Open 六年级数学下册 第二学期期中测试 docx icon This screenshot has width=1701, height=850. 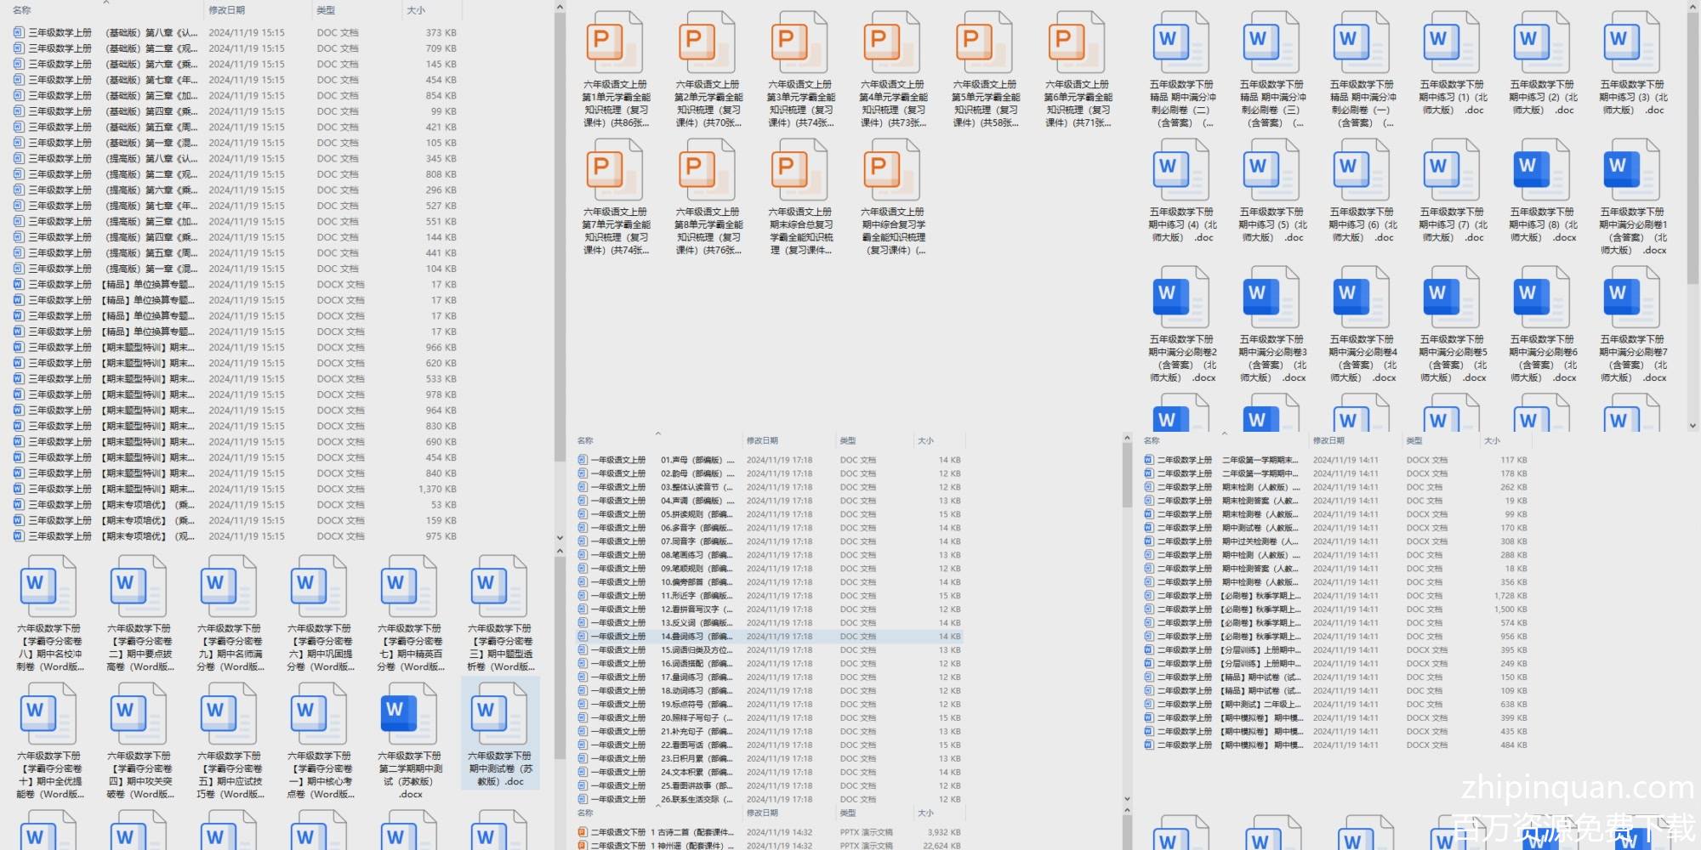tap(409, 715)
